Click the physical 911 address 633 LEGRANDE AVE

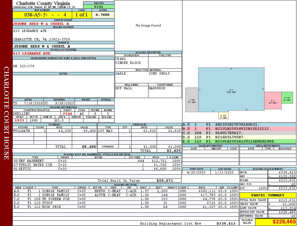pos(32,53)
